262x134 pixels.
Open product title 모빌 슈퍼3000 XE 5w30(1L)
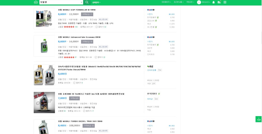click(x=91, y=94)
